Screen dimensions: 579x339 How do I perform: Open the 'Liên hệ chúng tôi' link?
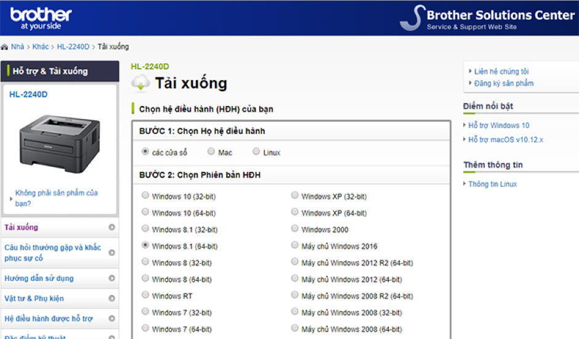click(x=501, y=71)
